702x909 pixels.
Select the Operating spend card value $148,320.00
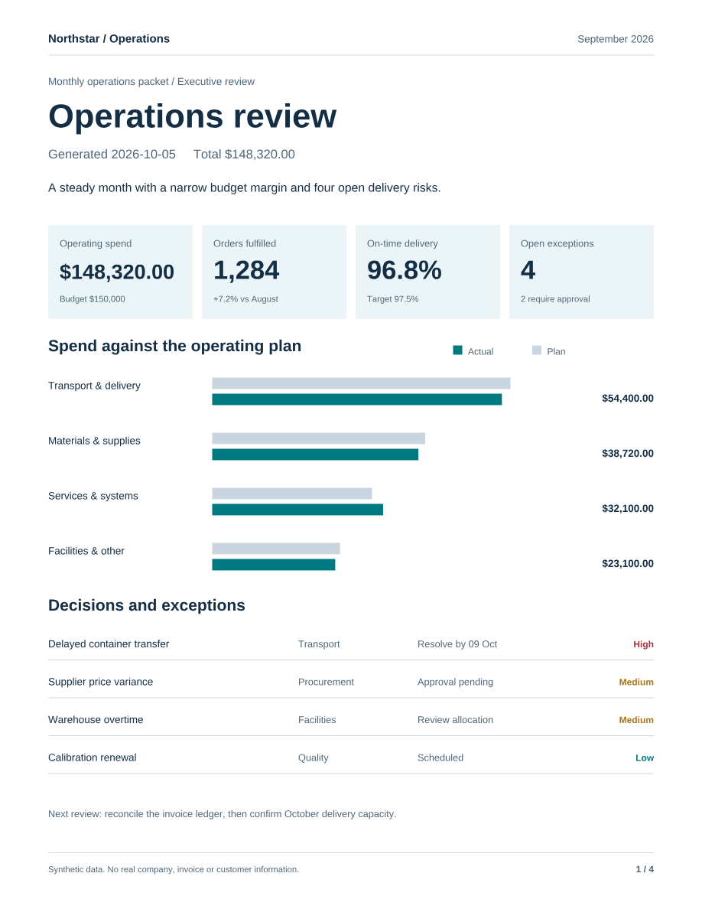click(117, 272)
